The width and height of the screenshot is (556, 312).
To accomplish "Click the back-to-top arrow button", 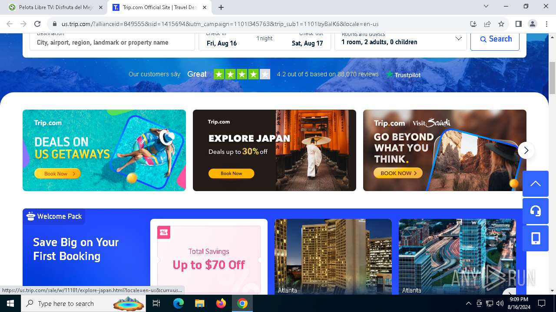I will (536, 184).
